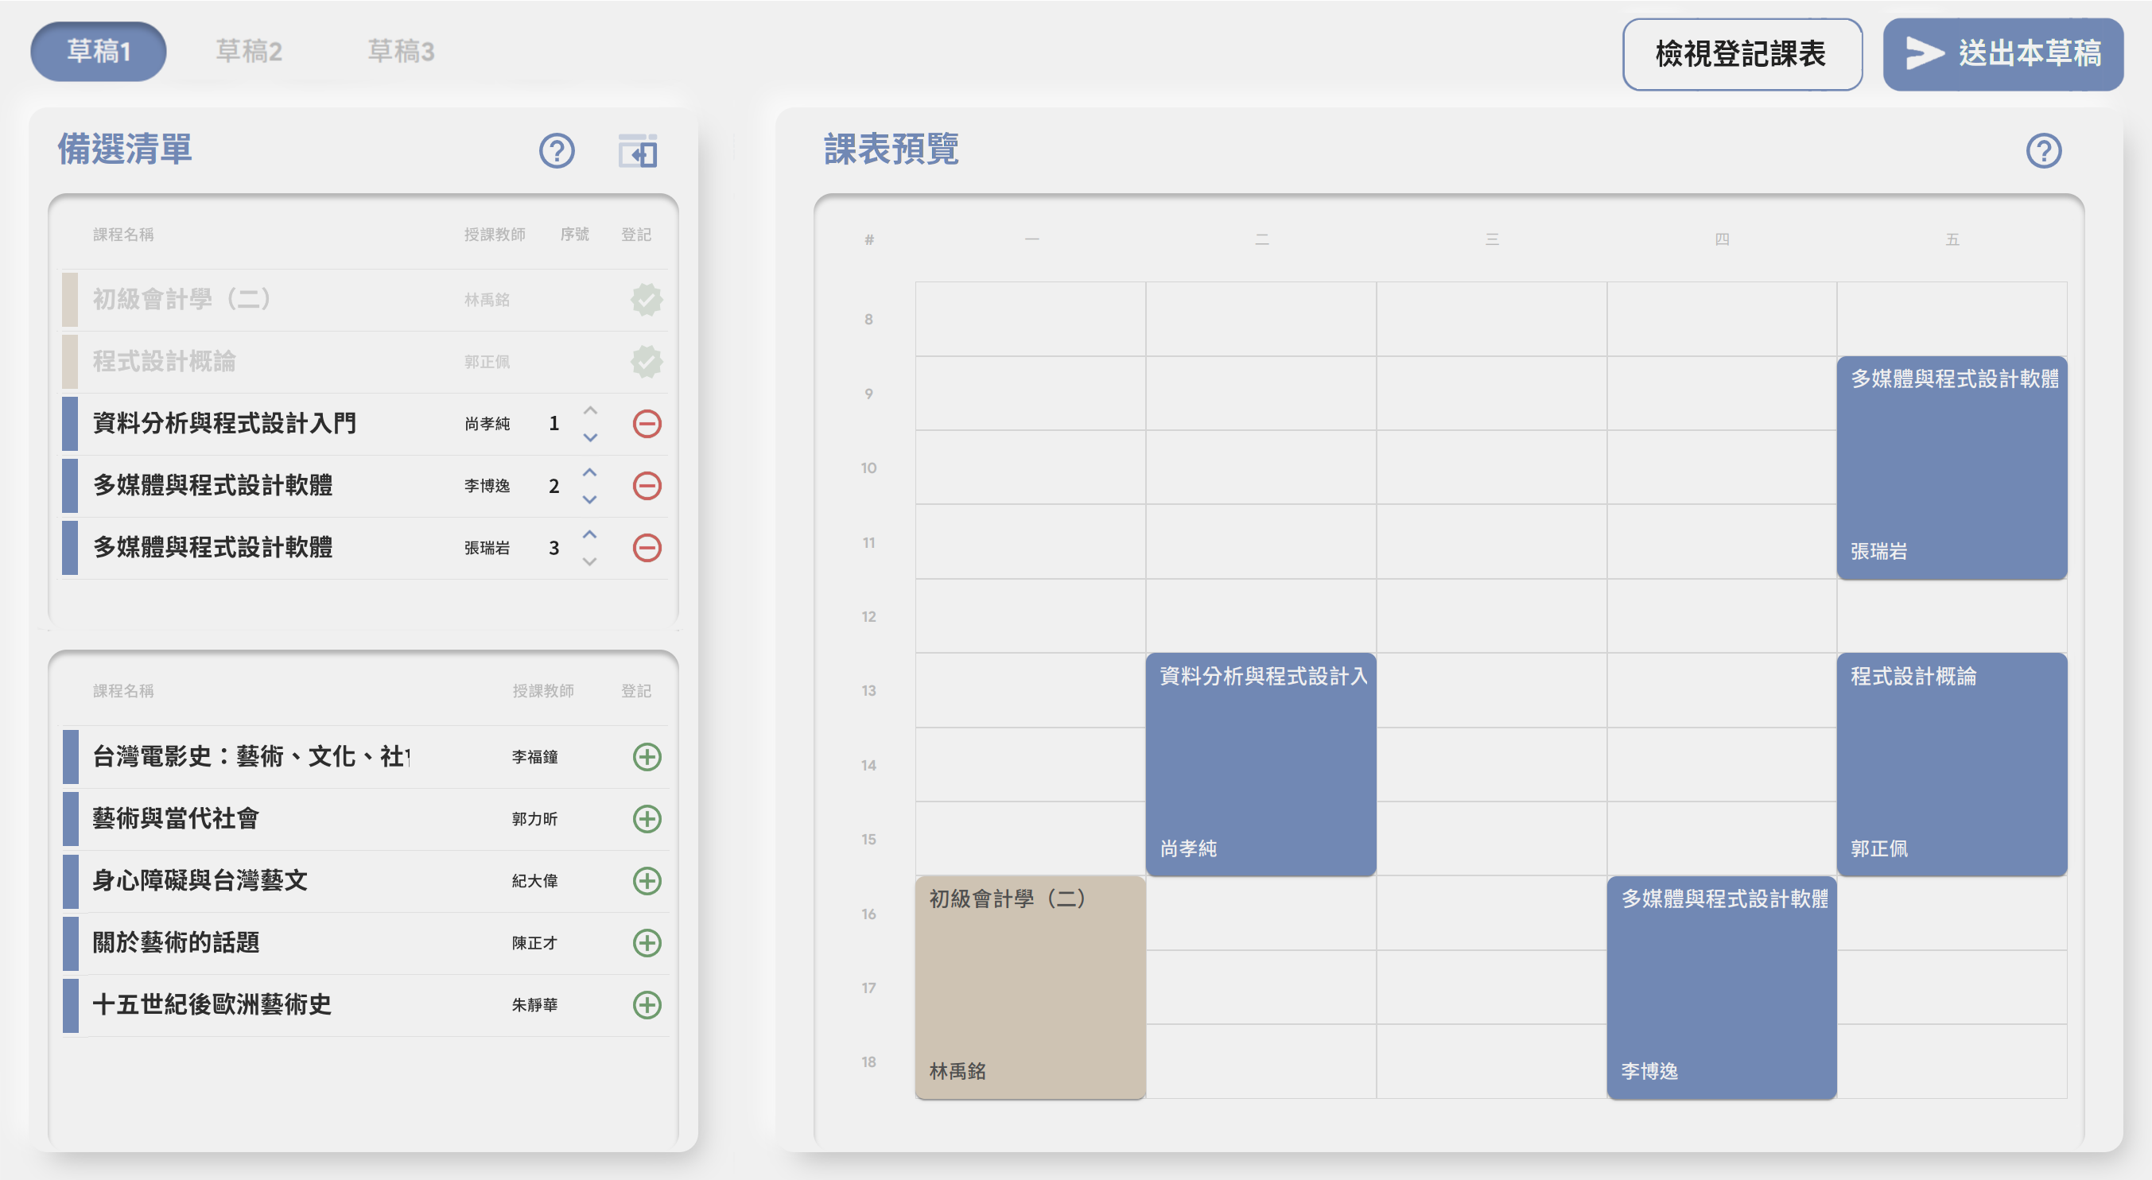The height and width of the screenshot is (1180, 2152).
Task: Add 身心障礙與台灣藝文 with plus icon
Action: 647,880
